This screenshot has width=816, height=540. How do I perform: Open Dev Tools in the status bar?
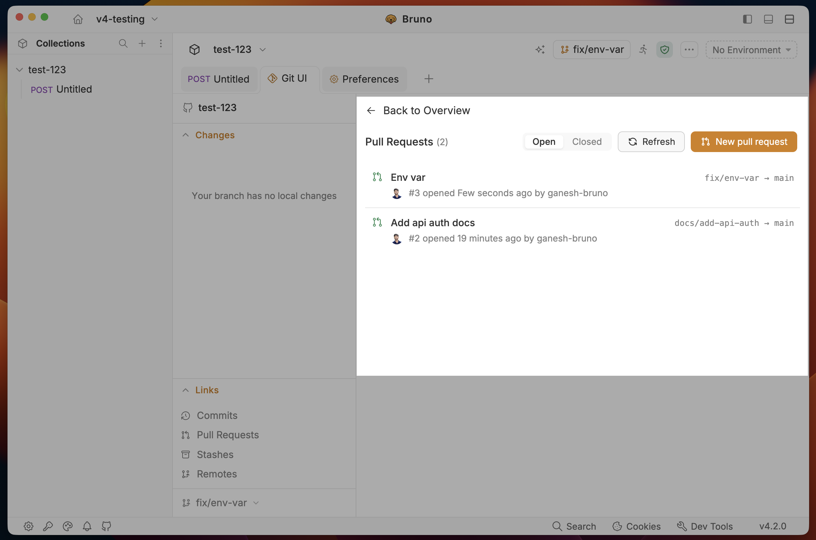[x=705, y=526]
